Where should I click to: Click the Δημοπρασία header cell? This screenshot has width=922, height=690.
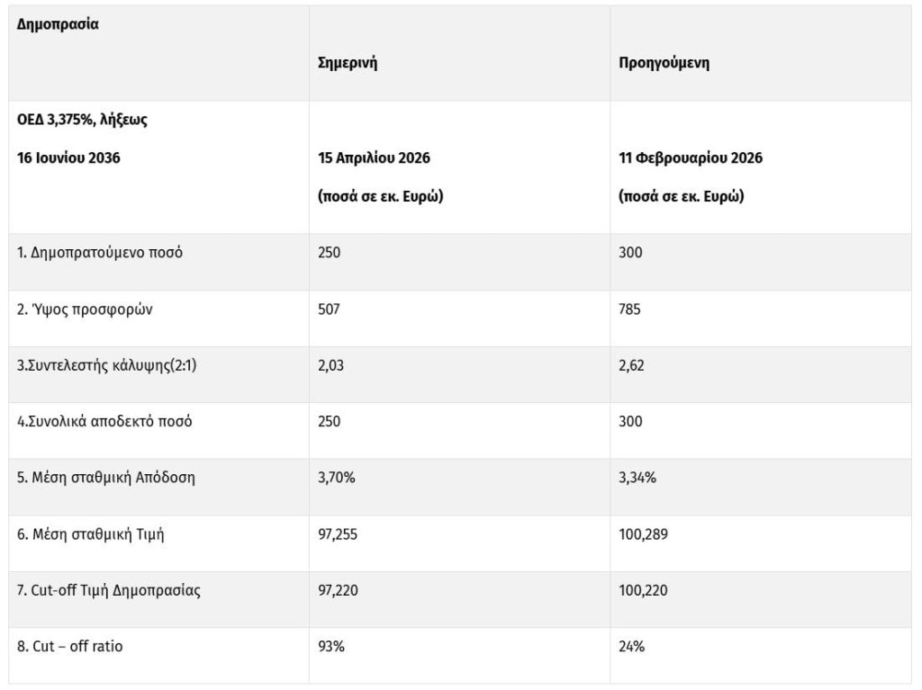click(59, 24)
